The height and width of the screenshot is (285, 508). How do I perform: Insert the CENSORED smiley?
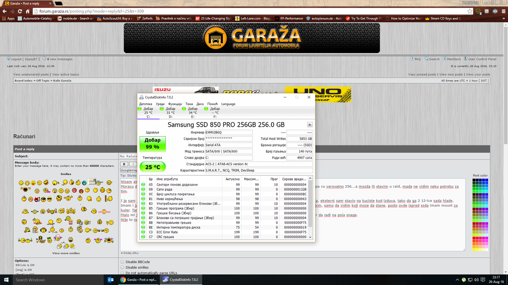click(104, 212)
